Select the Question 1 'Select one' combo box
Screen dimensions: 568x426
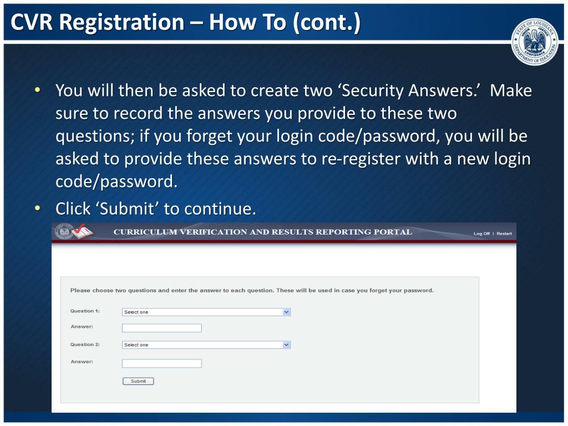[206, 312]
